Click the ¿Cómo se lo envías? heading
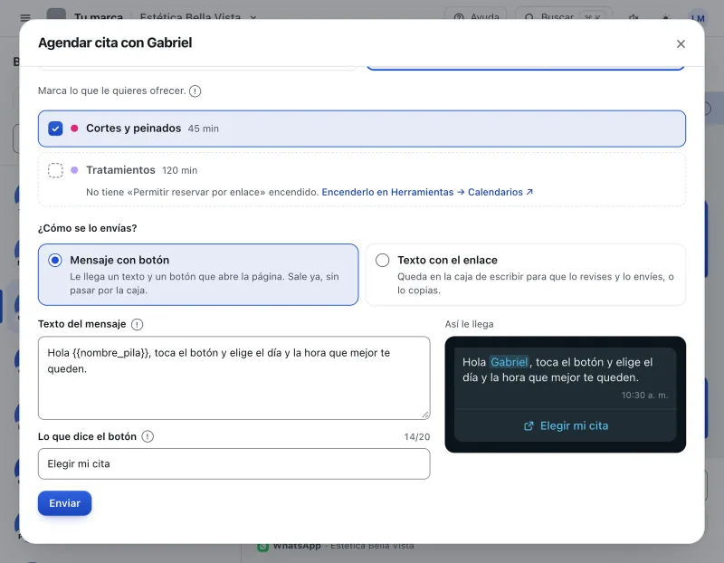 point(87,228)
